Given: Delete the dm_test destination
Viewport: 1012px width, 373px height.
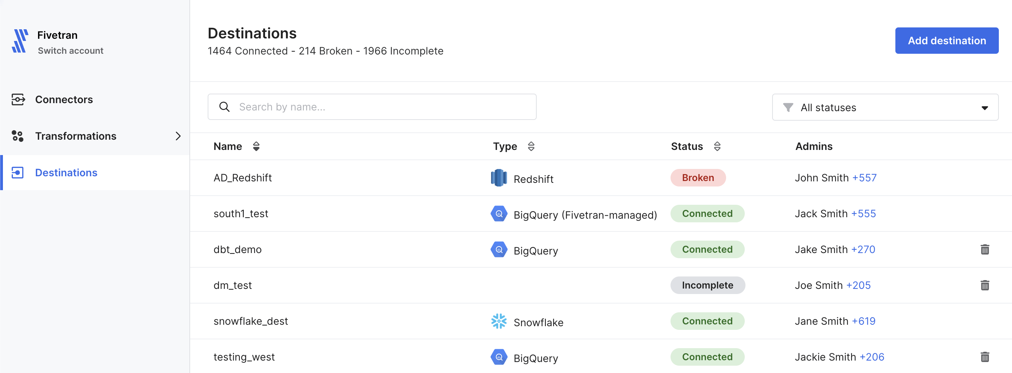Looking at the screenshot, I should coord(985,285).
